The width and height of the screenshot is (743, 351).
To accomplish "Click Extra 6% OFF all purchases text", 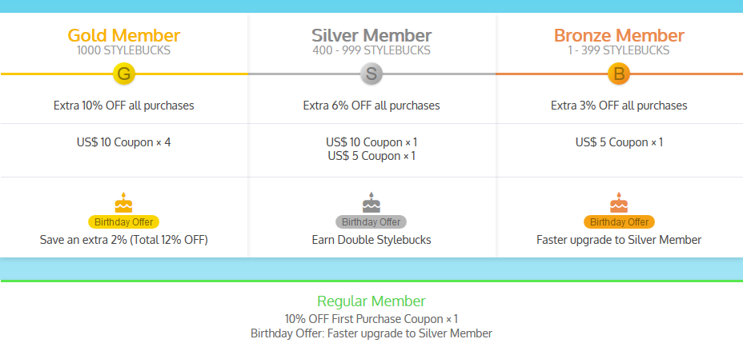I will pos(371,105).
